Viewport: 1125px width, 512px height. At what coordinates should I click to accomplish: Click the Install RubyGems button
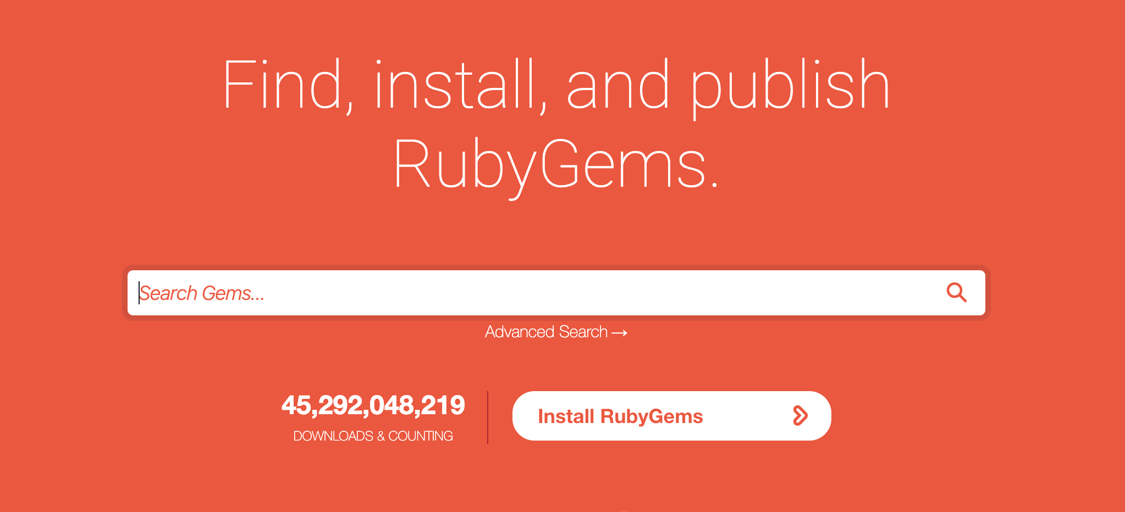click(671, 416)
